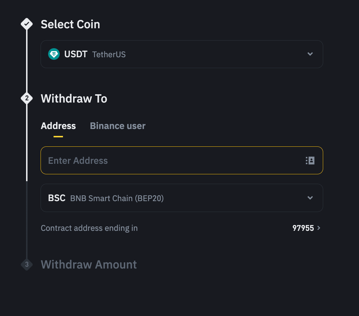Open network selector BNB Smart Chain (BEP20)
359x316 pixels.
181,198
